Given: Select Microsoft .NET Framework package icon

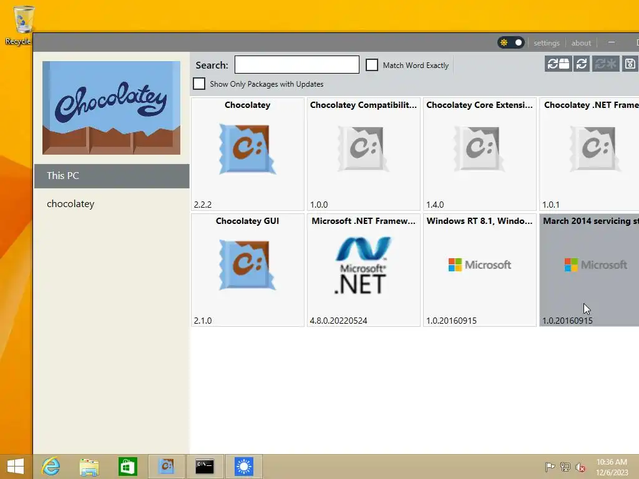Looking at the screenshot, I should coord(363,266).
